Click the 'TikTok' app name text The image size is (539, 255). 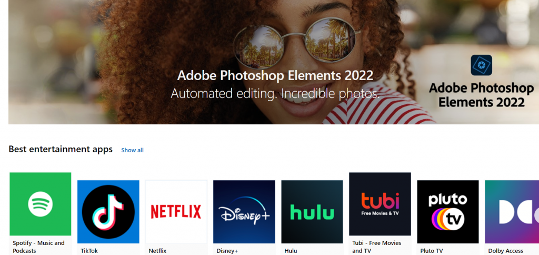(89, 251)
